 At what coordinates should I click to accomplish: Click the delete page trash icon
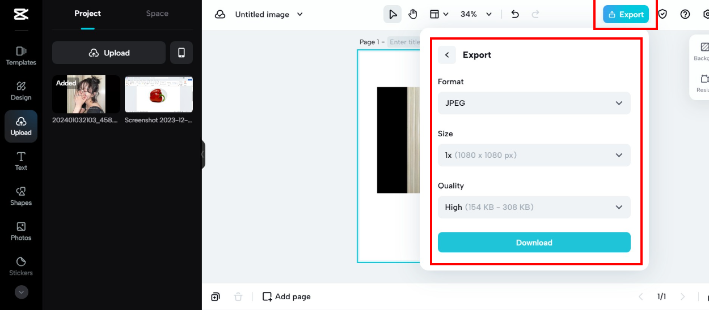[x=238, y=296]
